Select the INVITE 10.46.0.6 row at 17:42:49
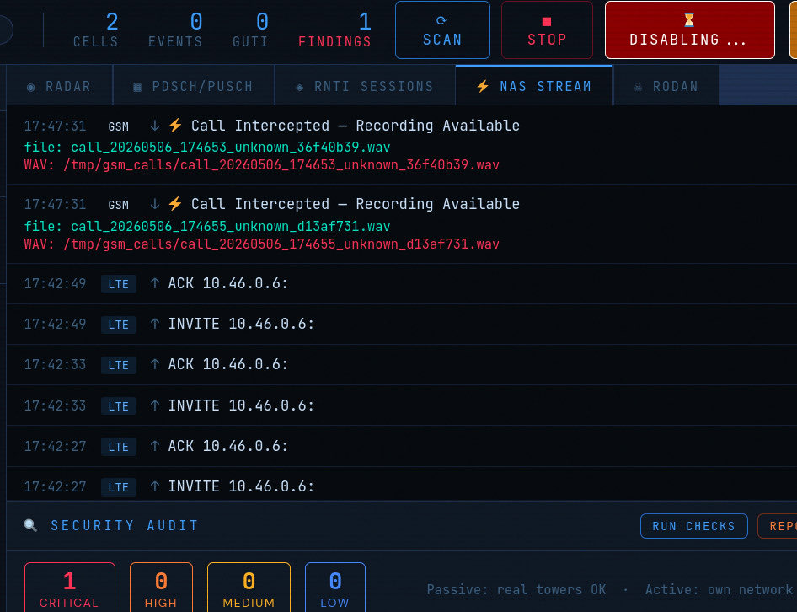This screenshot has width=797, height=612. pyautogui.click(x=402, y=324)
